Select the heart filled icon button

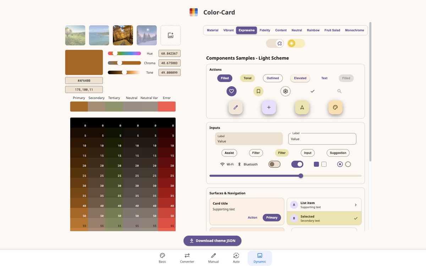(231, 91)
